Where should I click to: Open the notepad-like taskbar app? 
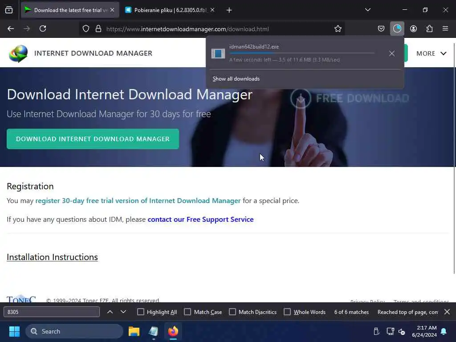point(154,331)
